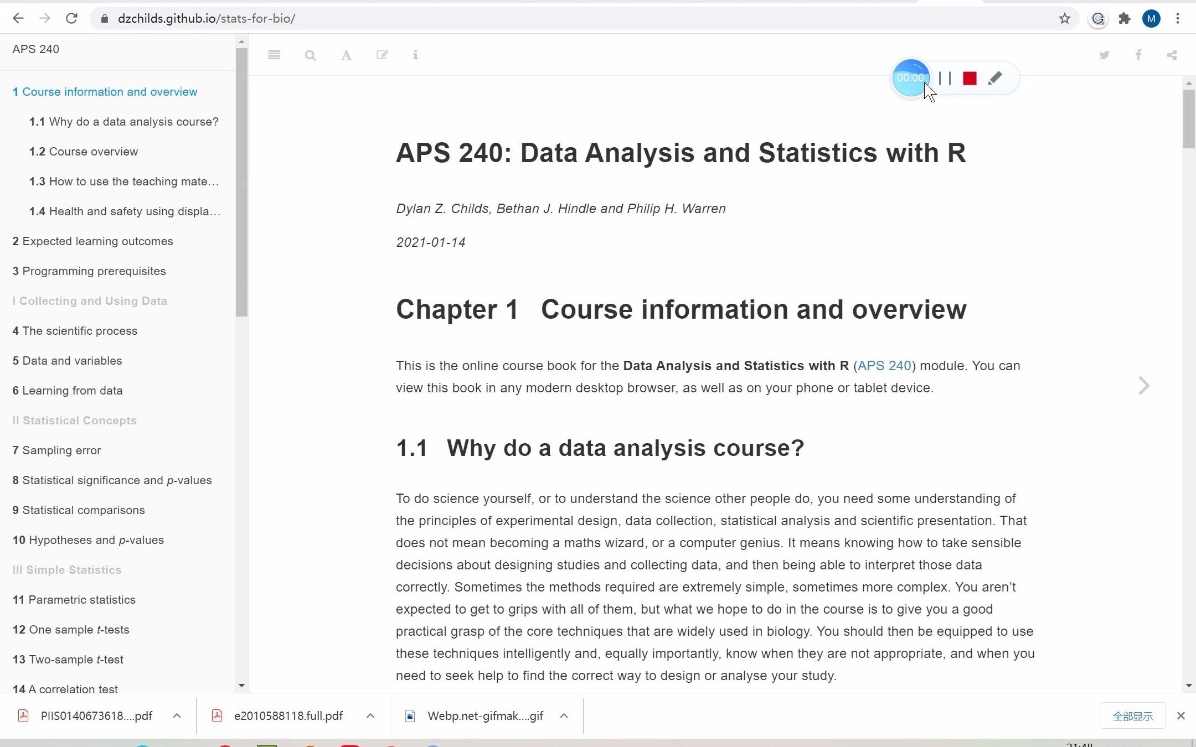Open the Grammarly extension icon
Image resolution: width=1196 pixels, height=747 pixels.
point(1098,19)
